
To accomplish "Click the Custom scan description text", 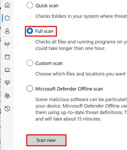I will coord(81,74).
